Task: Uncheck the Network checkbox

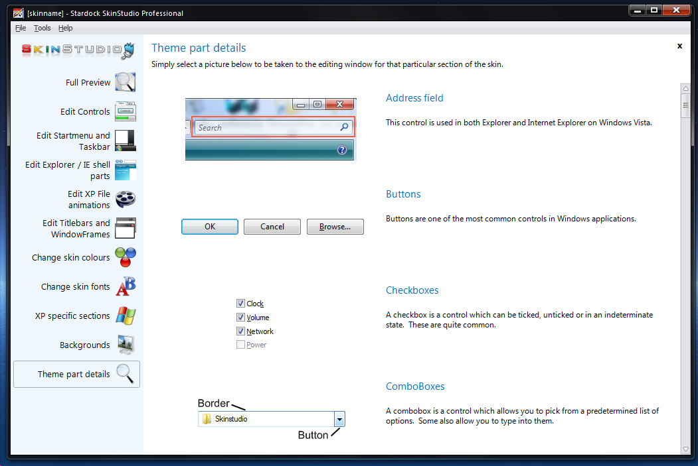Action: coord(240,331)
